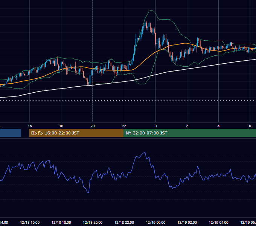This screenshot has height=226, width=256.
Task: Click the blue session bar before London
Action: click(11, 133)
